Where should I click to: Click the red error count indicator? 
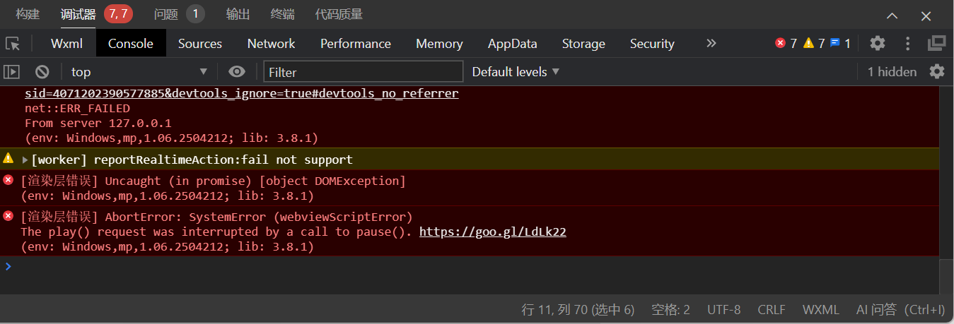point(786,43)
